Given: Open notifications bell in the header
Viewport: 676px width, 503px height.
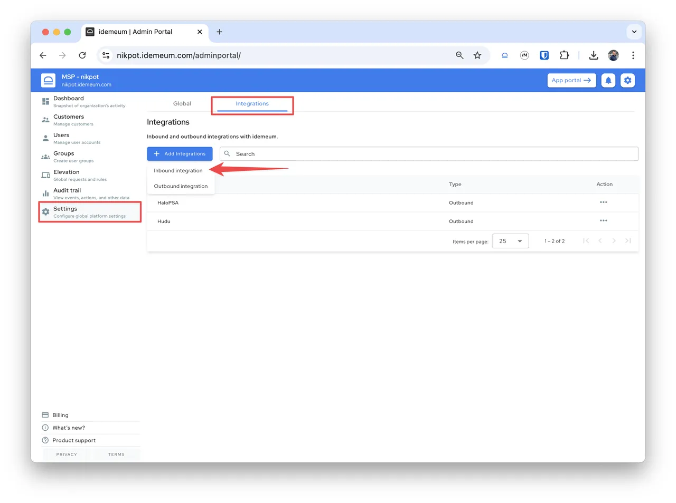Looking at the screenshot, I should tap(608, 80).
